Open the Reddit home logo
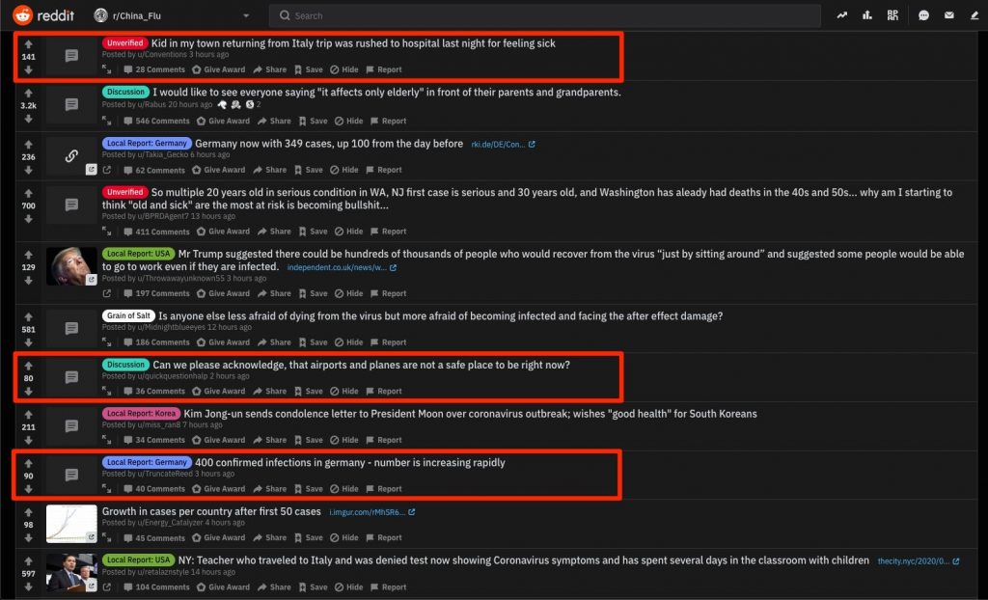Viewport: 988px width, 600px height. (x=43, y=15)
